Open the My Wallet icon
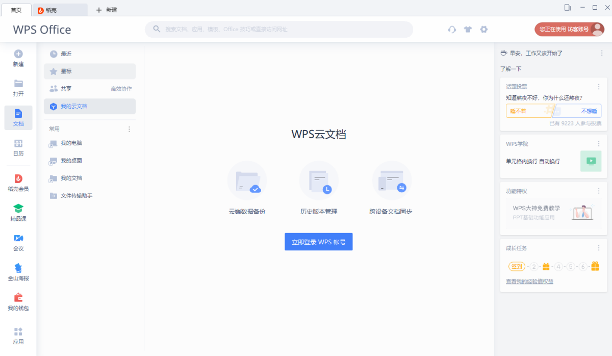The width and height of the screenshot is (612, 356). 18,298
